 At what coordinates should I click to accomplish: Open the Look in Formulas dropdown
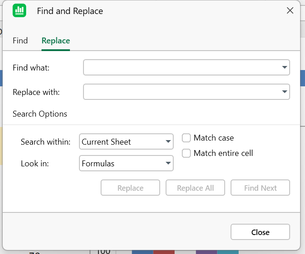tap(126, 163)
